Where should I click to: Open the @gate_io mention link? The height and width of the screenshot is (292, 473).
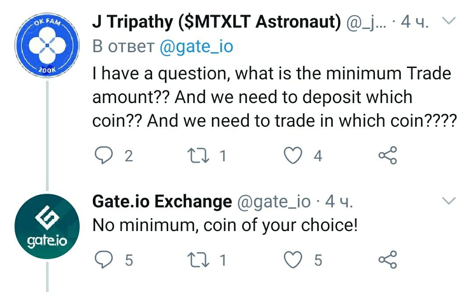(196, 46)
